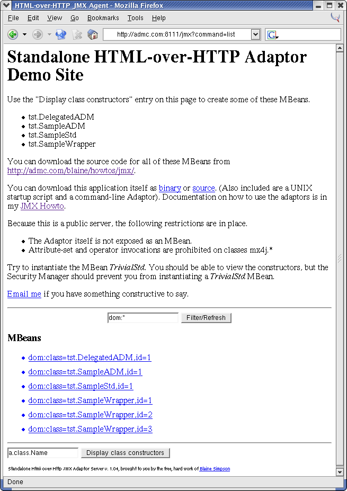The height and width of the screenshot is (491, 347).
Task: Download the application via binary link
Action: 170,188
